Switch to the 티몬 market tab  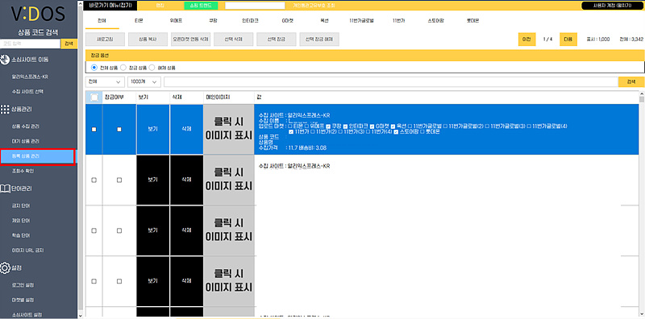(139, 21)
